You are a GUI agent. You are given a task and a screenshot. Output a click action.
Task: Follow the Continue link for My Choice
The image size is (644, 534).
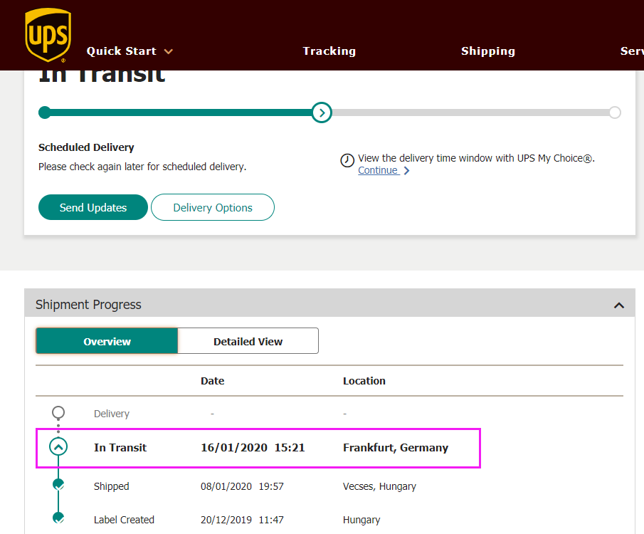point(378,171)
